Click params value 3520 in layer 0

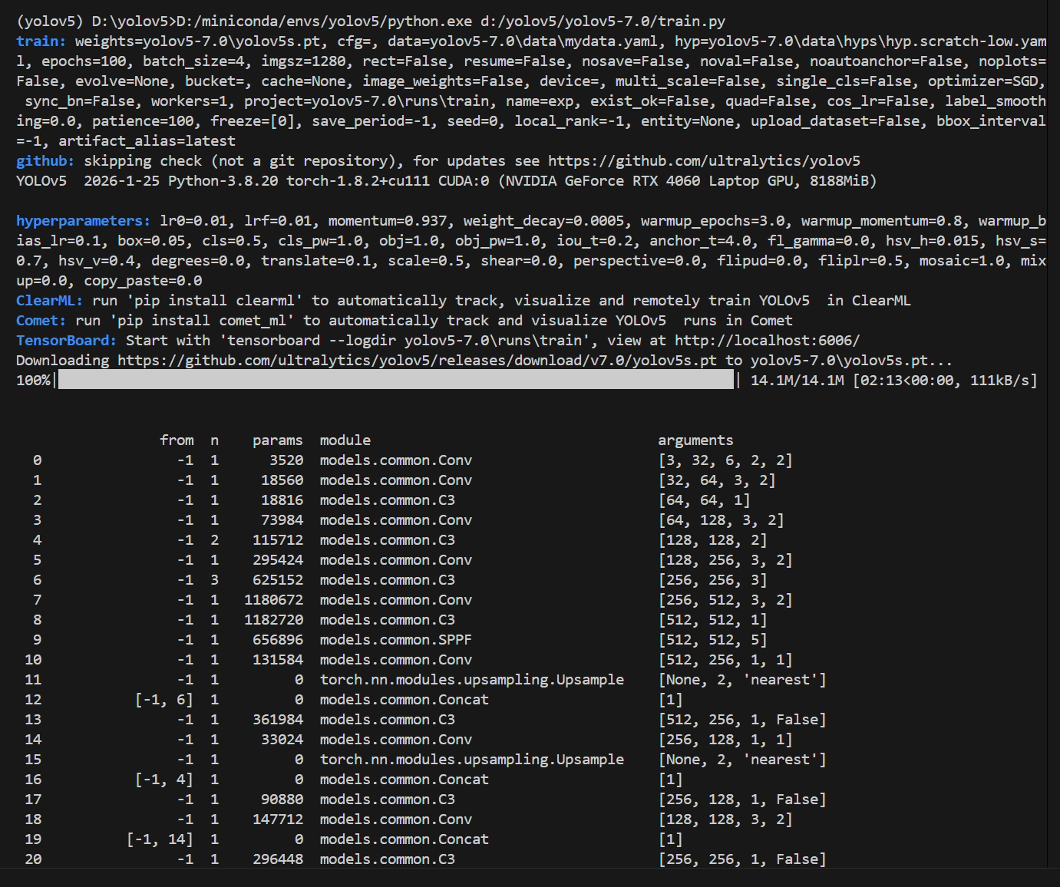[286, 460]
